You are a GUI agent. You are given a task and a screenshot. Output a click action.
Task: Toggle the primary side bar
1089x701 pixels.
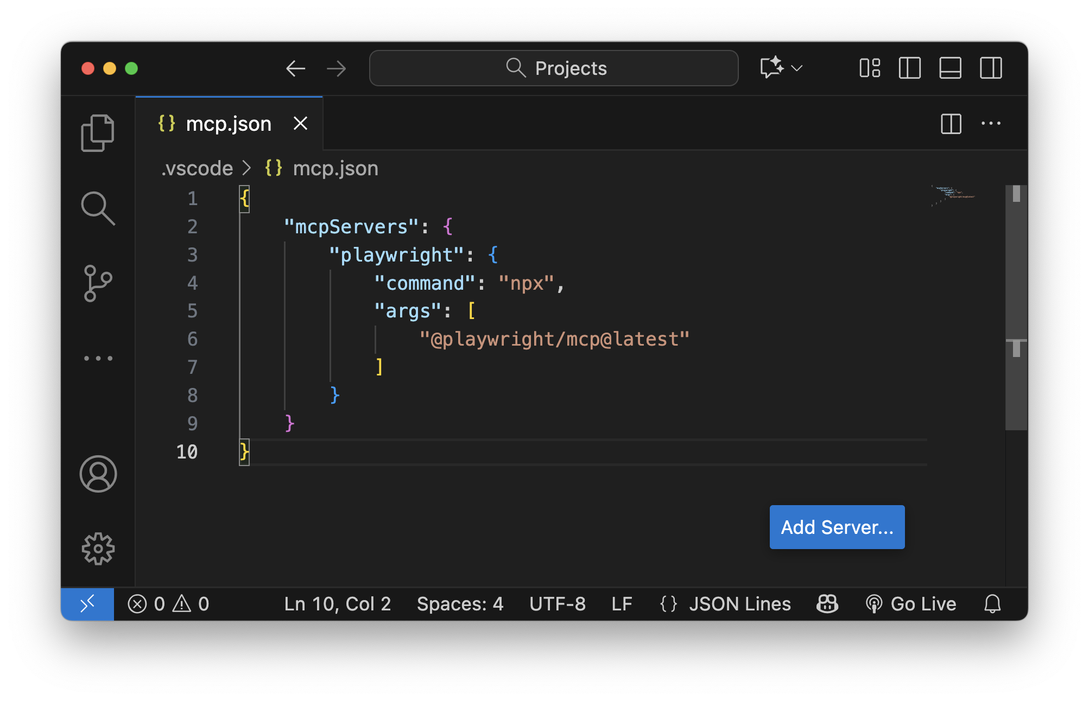(909, 68)
